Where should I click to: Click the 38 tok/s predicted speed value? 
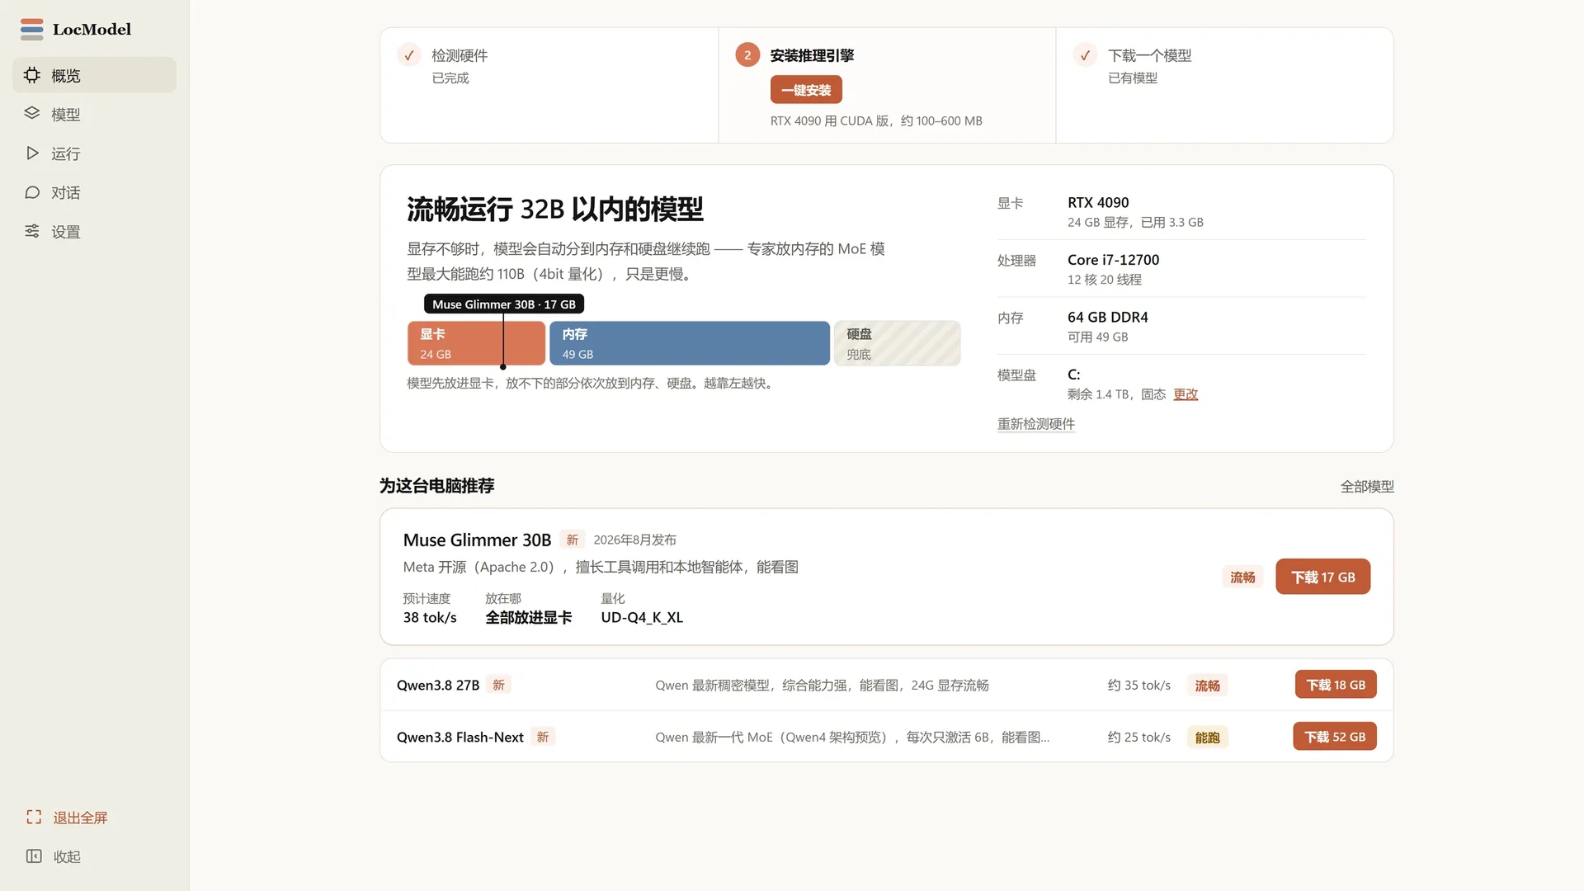click(429, 618)
